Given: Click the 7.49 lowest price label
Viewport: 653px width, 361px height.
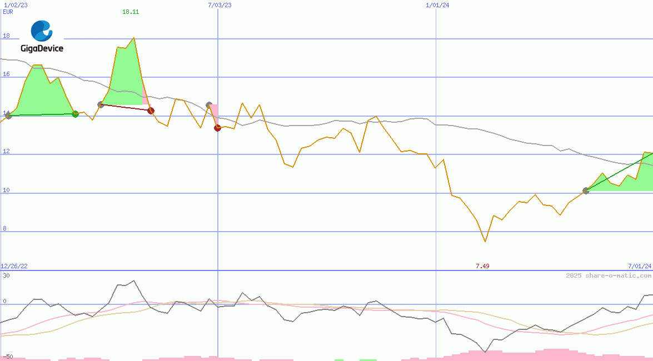Looking at the screenshot, I should tap(482, 266).
